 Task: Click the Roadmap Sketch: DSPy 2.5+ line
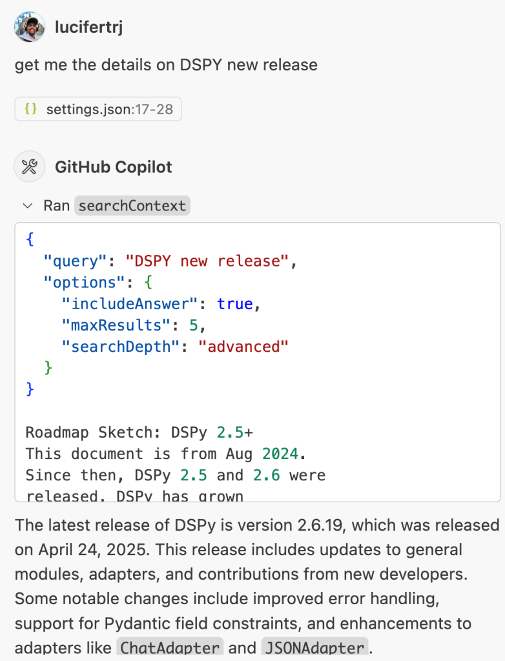[139, 432]
